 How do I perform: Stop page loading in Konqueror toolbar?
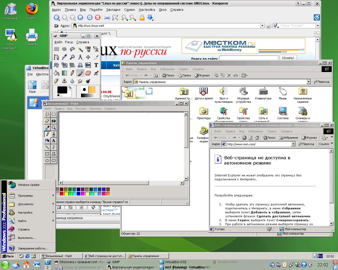click(98, 17)
